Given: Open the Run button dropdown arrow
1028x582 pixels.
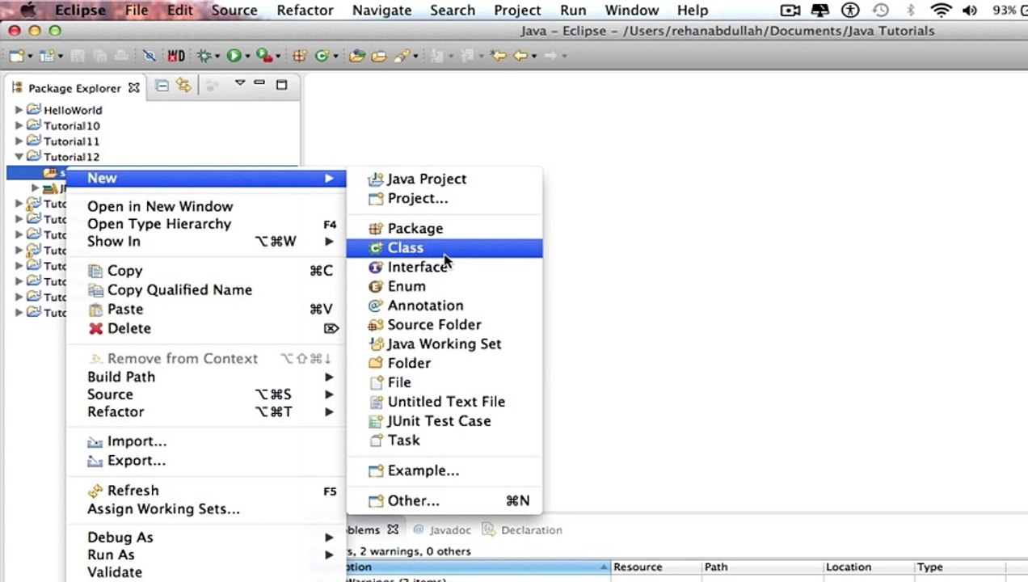Looking at the screenshot, I should [x=246, y=57].
